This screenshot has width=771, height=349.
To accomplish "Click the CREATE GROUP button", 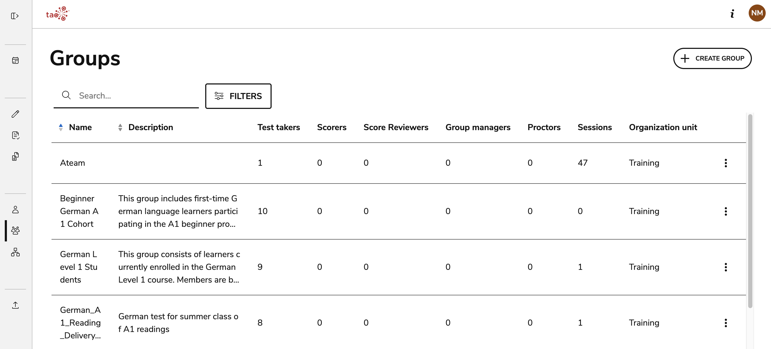I will pyautogui.click(x=712, y=58).
